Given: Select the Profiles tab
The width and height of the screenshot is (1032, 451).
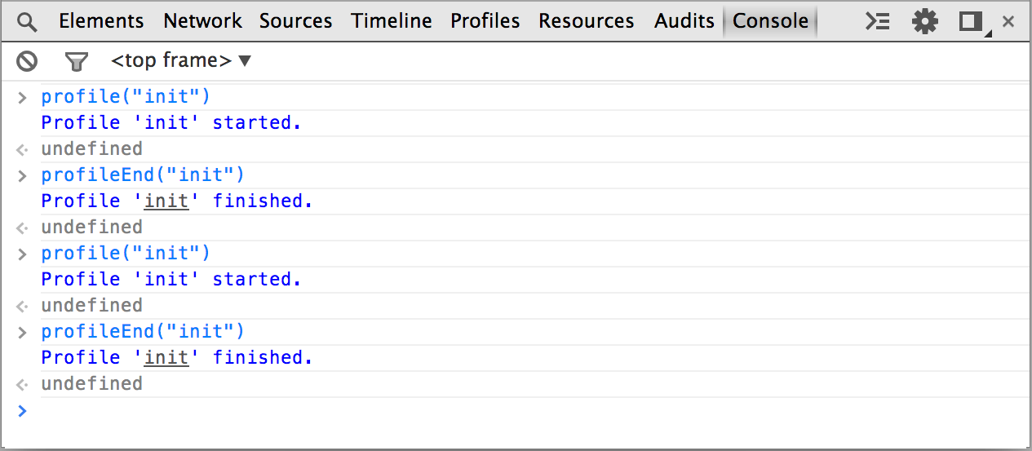Looking at the screenshot, I should pyautogui.click(x=485, y=22).
